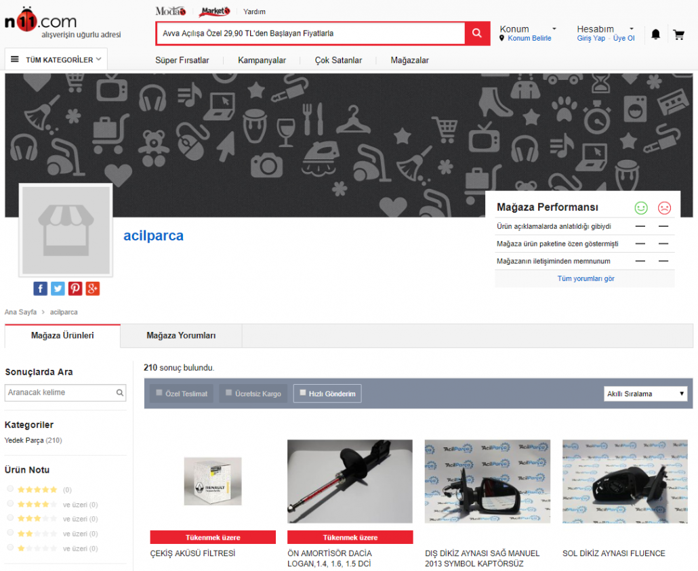Click the Tüm yorumları gör link
This screenshot has width=698, height=571.
coord(586,278)
